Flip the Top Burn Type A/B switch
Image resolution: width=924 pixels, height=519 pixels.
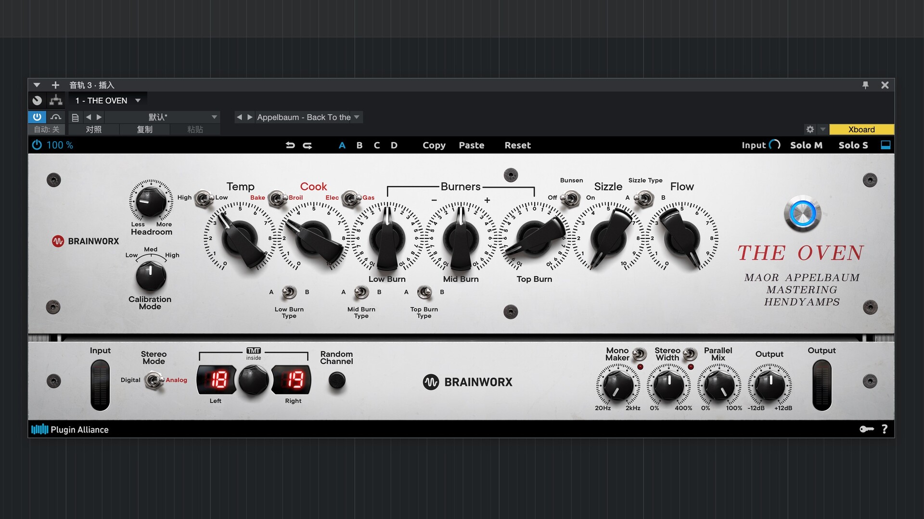point(424,292)
